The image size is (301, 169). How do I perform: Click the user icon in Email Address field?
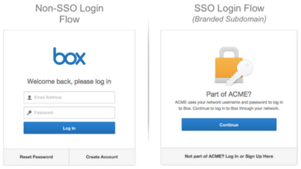pos(29,98)
